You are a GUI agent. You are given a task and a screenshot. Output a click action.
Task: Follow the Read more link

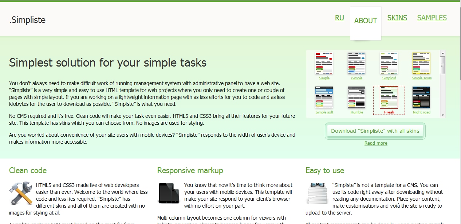pyautogui.click(x=376, y=143)
